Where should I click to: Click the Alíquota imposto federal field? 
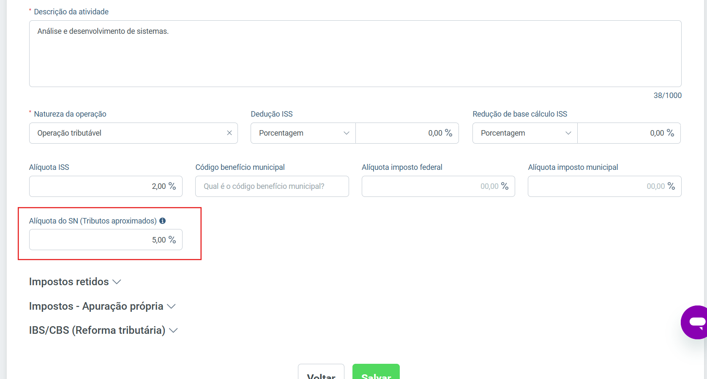coord(438,186)
